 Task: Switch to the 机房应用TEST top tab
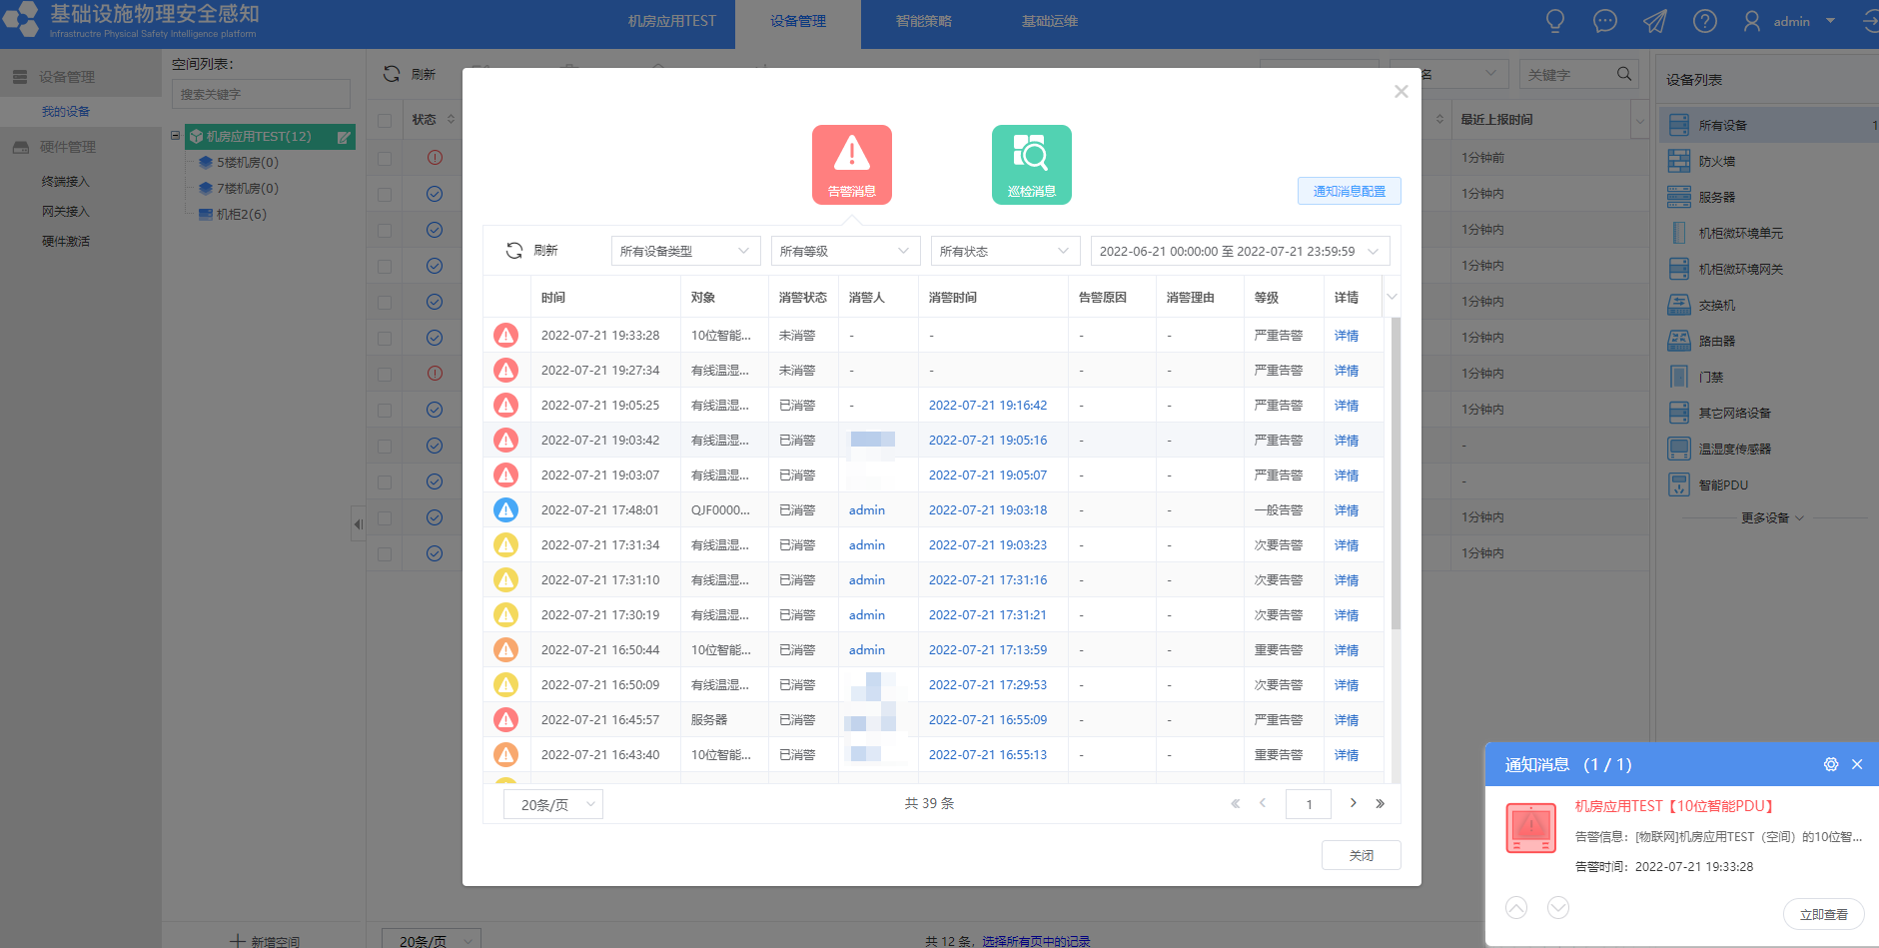[671, 21]
